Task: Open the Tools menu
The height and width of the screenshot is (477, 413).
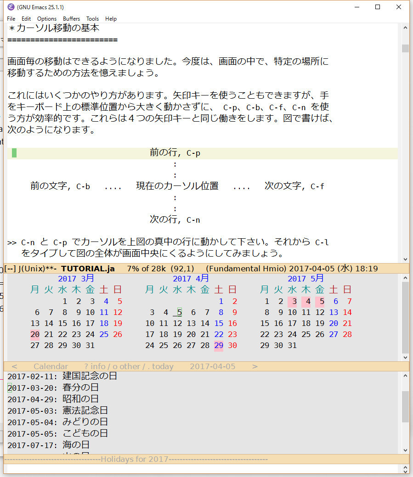Action: [x=92, y=19]
